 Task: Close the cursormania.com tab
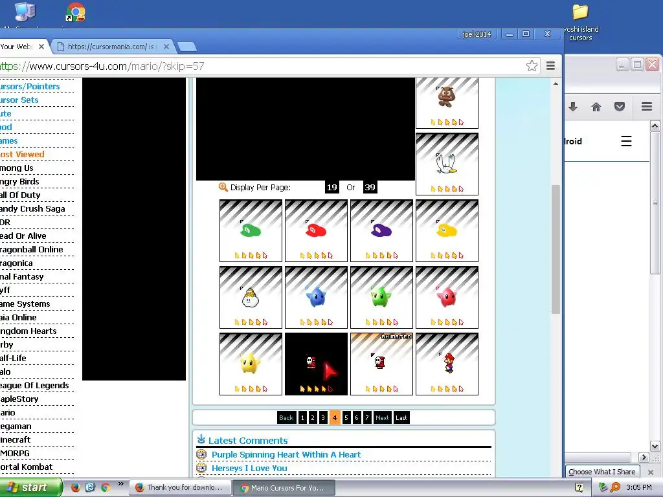[166, 47]
